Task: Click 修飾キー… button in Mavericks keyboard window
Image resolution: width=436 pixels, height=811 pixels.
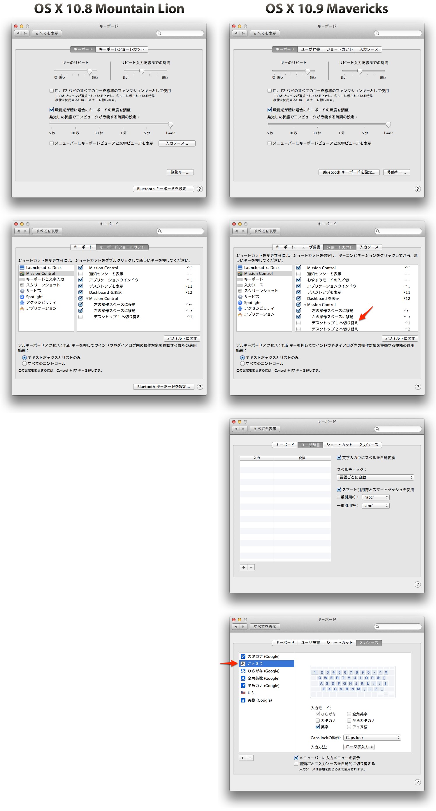Action: click(396, 172)
